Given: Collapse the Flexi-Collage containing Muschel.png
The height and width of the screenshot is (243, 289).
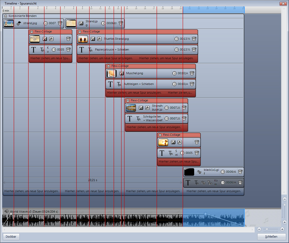Looking at the screenshot, I should pyautogui.click(x=109, y=66).
